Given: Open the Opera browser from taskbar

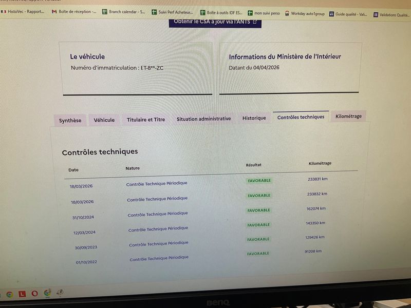Looking at the screenshot, I should [34, 293].
